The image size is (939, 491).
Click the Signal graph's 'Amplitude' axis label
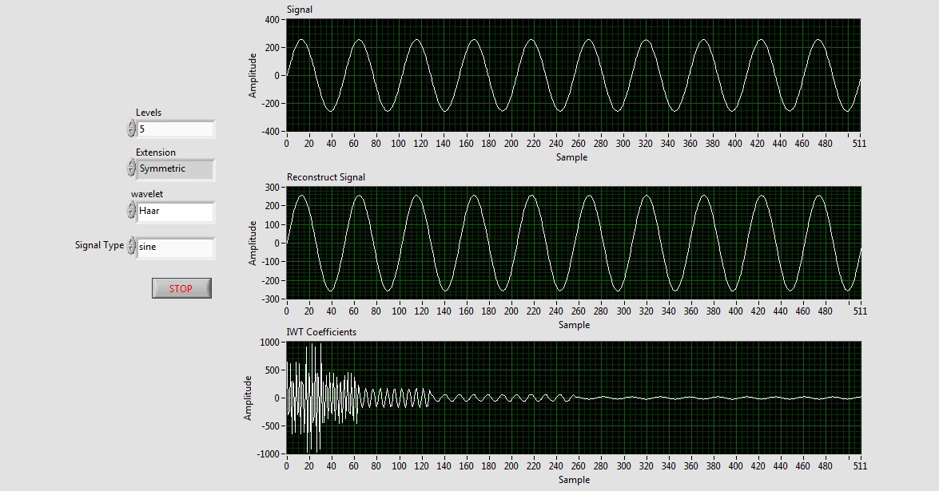[252, 75]
